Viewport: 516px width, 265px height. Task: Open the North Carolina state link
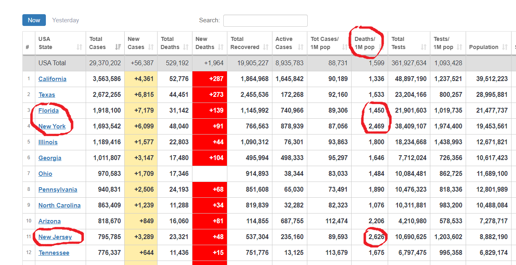click(x=59, y=205)
